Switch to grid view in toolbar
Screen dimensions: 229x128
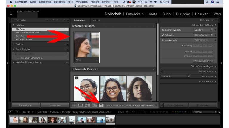(74, 105)
